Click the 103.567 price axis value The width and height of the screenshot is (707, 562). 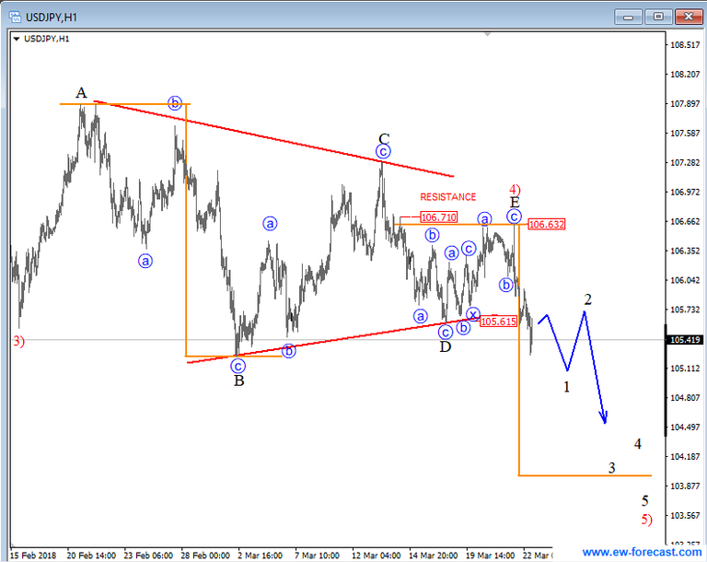pyautogui.click(x=685, y=516)
